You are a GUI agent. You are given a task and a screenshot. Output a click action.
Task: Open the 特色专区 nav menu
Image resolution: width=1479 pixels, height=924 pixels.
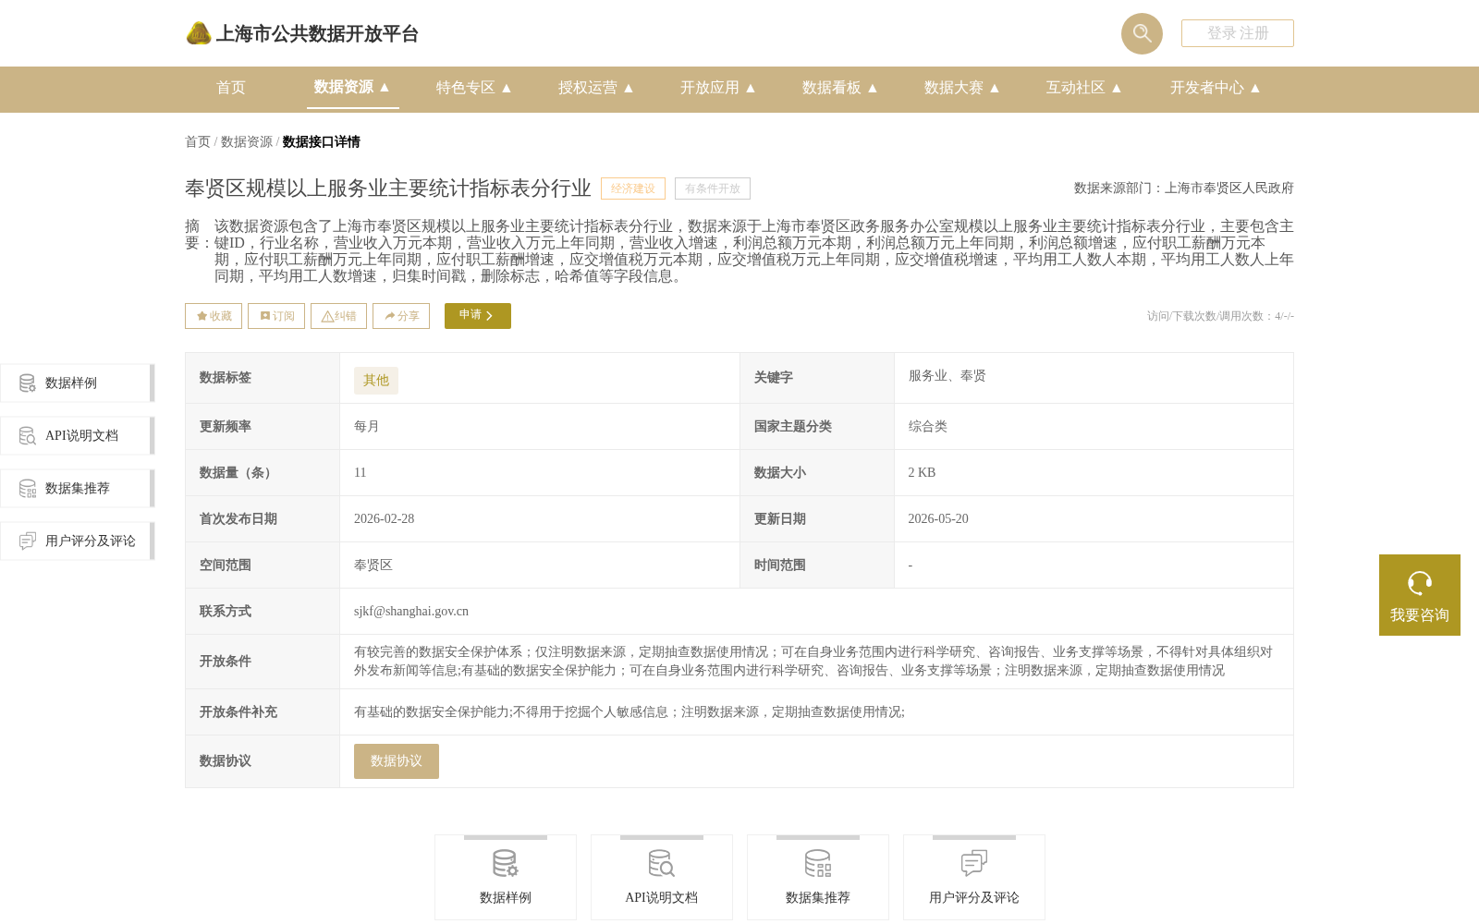point(465,88)
